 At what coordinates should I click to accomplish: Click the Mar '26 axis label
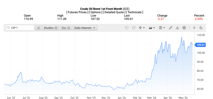pyautogui.click(x=151, y=97)
